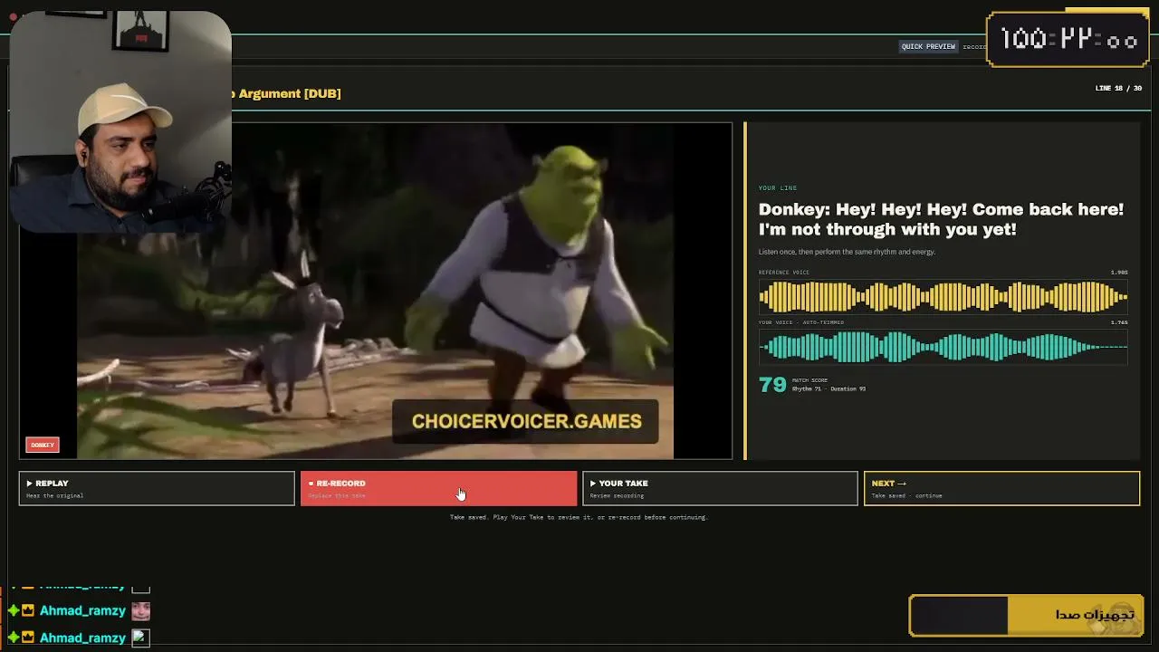Click the 'YOUR VOICE - AUTO-TRIMMED' label
The image size is (1159, 652).
[801, 322]
